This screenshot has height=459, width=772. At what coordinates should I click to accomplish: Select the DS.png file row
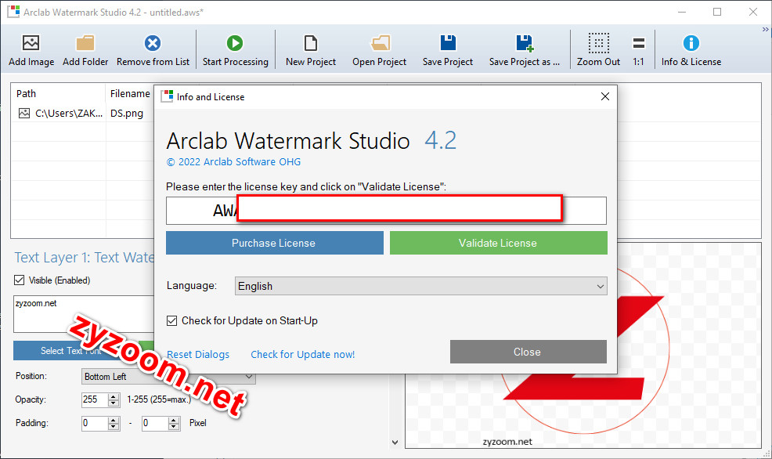(127, 114)
